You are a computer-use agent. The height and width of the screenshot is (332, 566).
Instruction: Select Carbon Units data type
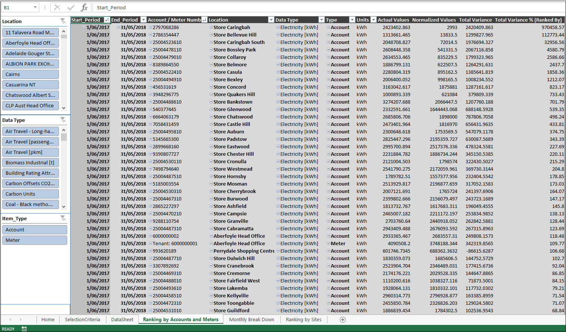[x=31, y=194]
